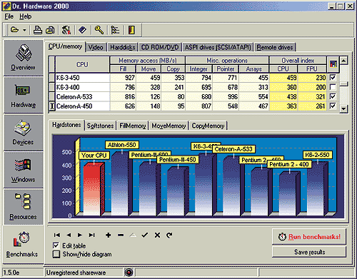Toggle checkbox for K6-3-450 row
Viewport: 357px width, 279px height.
point(333,77)
